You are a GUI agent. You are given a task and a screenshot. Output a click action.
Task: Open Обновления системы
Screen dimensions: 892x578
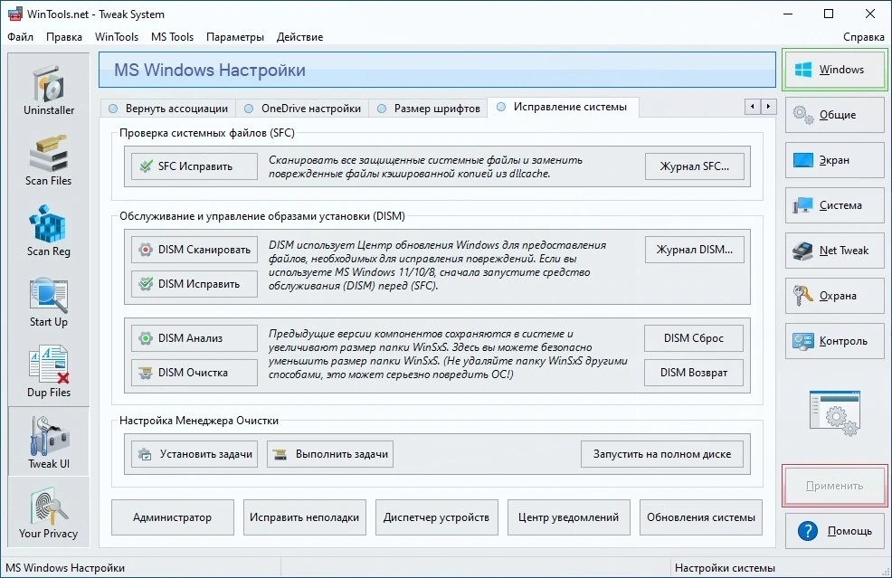click(701, 517)
